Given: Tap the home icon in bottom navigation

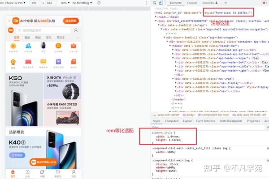Looking at the screenshot, I should [13, 173].
